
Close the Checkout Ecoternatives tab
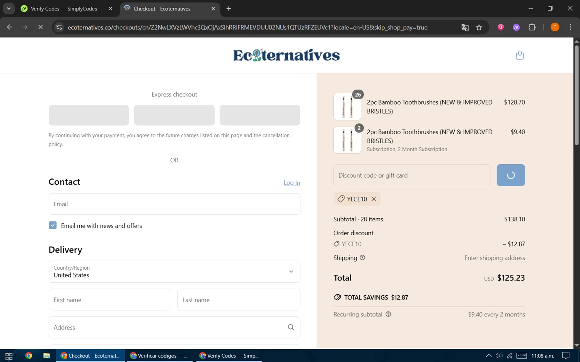point(213,8)
